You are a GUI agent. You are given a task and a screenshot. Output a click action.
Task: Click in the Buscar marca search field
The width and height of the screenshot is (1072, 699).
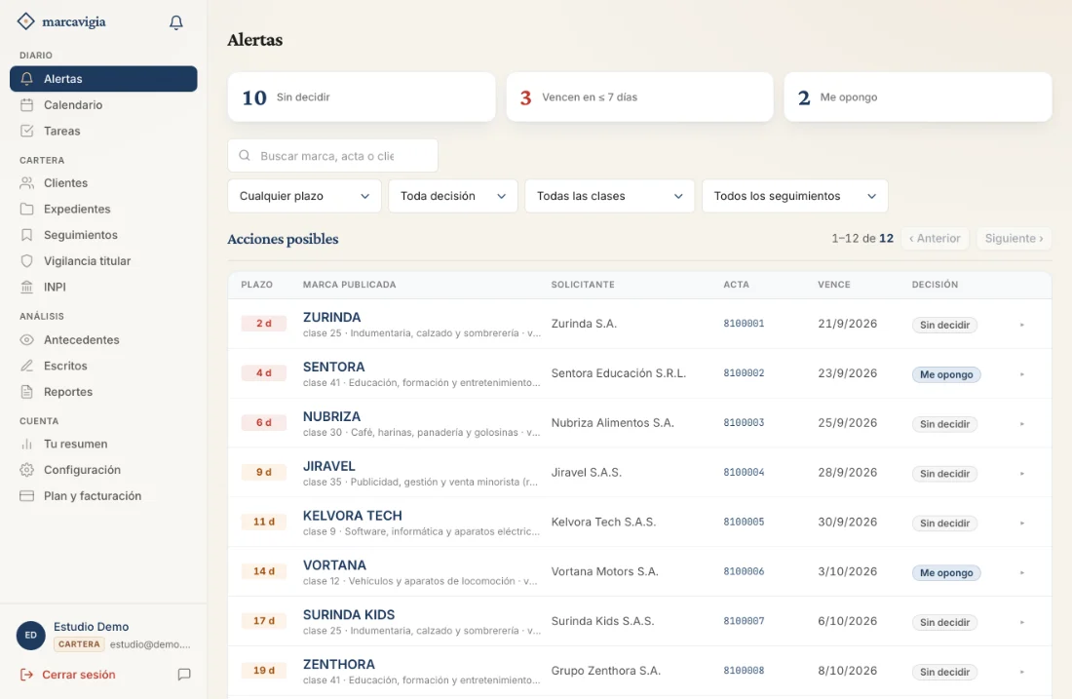click(332, 155)
